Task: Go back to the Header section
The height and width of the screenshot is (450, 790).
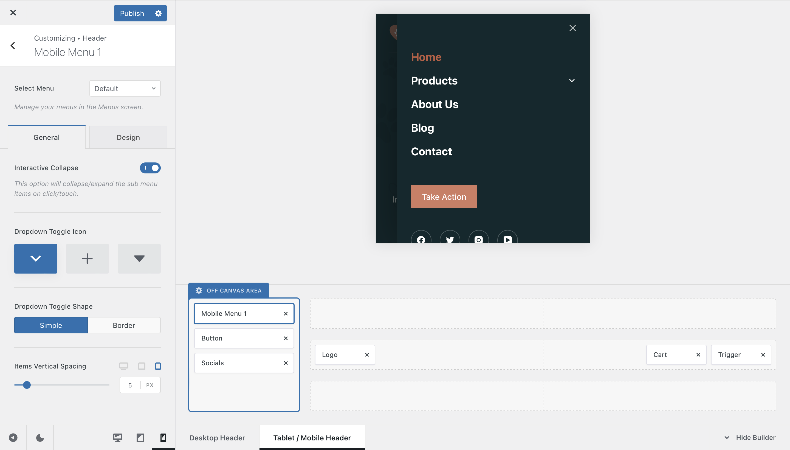Action: (13, 46)
